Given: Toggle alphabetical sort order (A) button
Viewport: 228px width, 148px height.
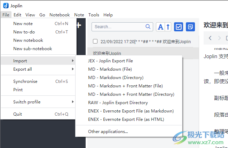Looking at the screenshot, I should 160,27.
